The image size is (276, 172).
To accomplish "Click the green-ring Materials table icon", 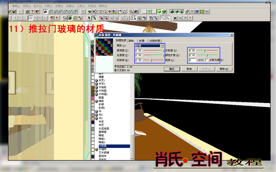I will tap(70, 18).
